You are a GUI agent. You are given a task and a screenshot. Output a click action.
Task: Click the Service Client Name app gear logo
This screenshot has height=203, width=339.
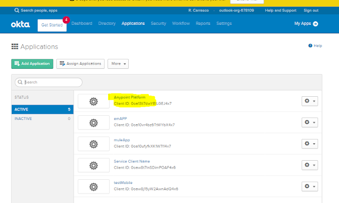94,165
